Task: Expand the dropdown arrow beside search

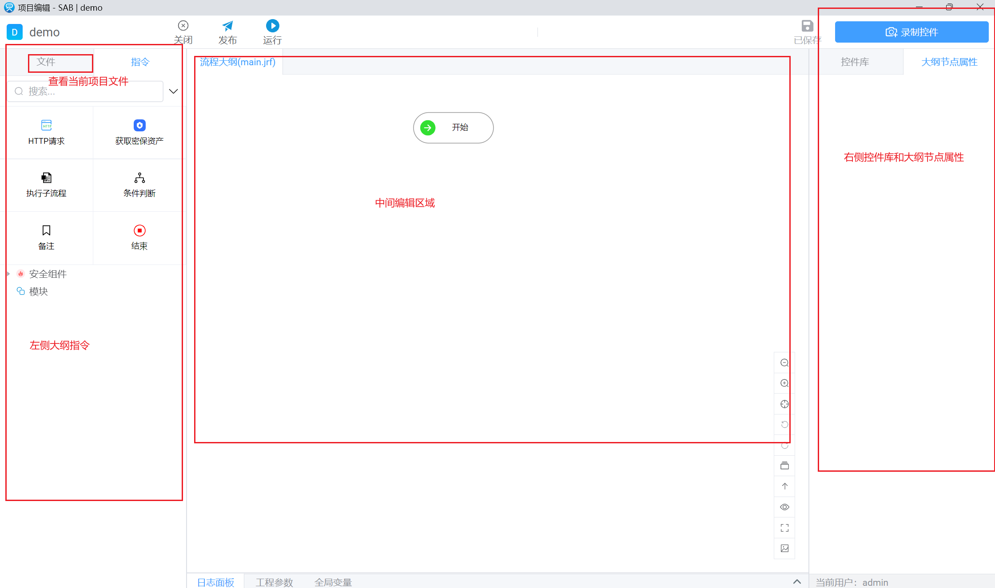Action: [174, 91]
